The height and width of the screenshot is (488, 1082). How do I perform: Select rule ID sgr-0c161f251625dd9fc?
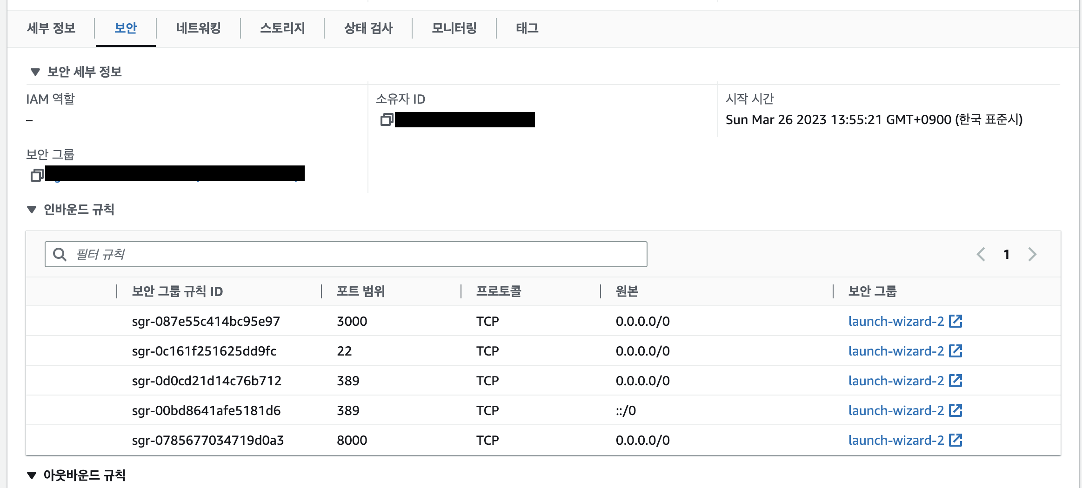204,351
